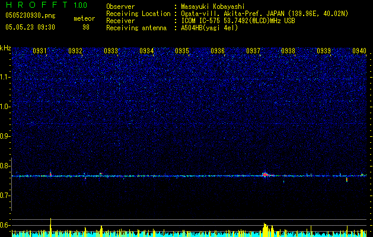Click the meteor echo between 0932 and 0933

tap(101, 174)
